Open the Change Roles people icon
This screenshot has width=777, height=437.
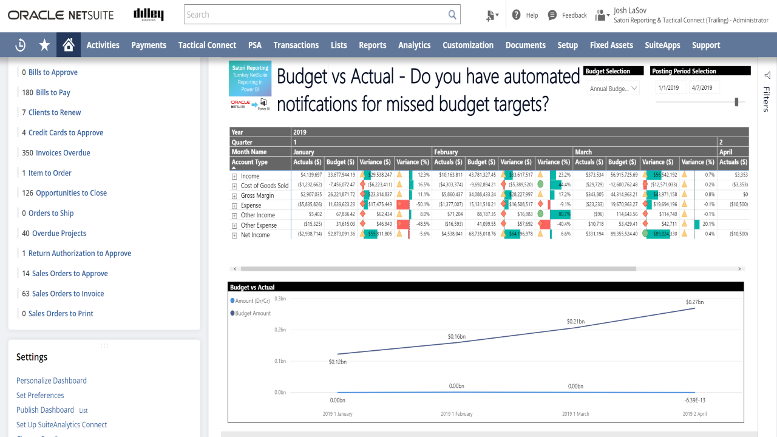tap(602, 15)
